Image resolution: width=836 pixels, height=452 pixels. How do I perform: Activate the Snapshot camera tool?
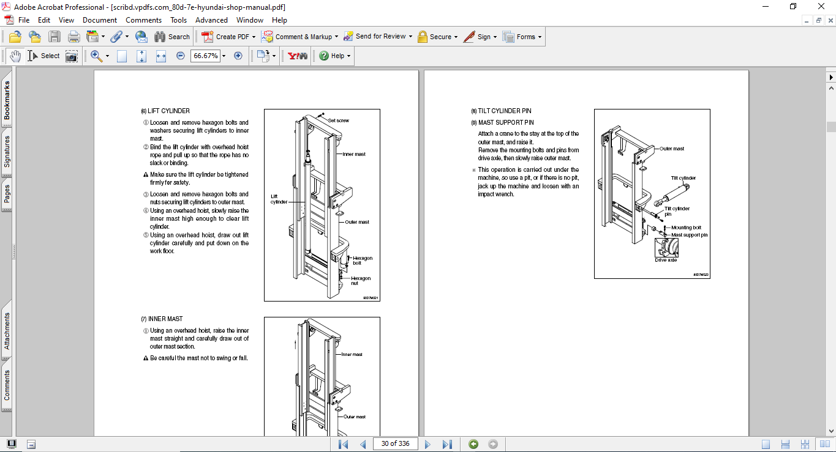pos(72,56)
